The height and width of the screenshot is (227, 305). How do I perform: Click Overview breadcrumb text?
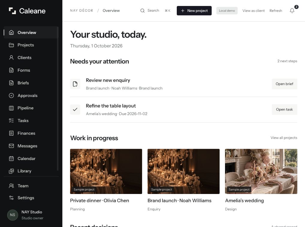tap(111, 11)
